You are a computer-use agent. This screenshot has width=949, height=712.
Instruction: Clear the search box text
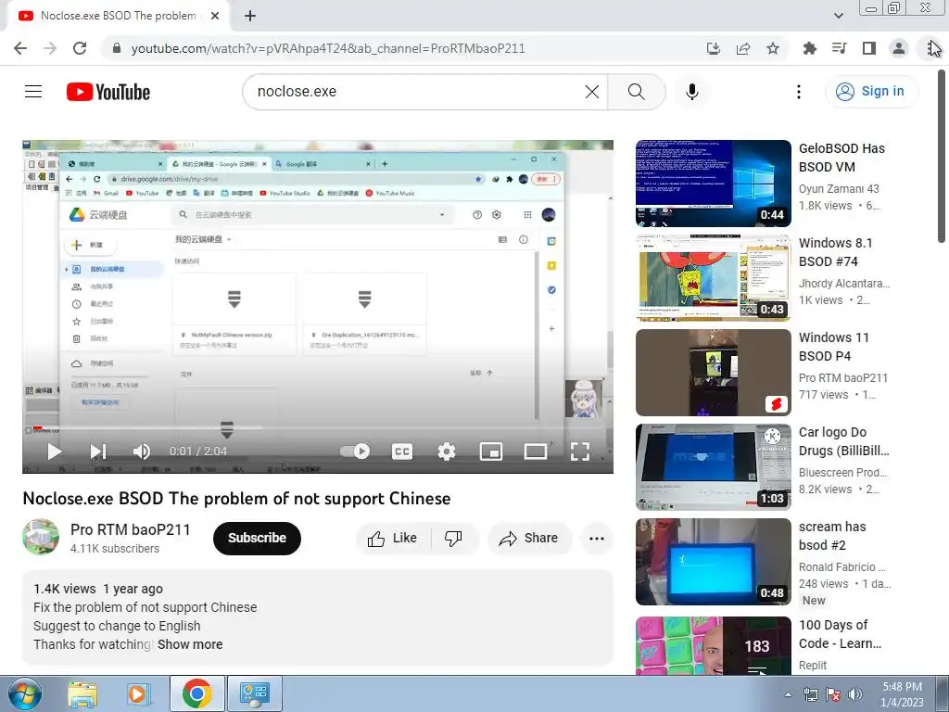(592, 92)
